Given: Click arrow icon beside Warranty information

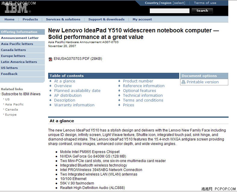Looking at the screenshot, I should tap(51, 105).
